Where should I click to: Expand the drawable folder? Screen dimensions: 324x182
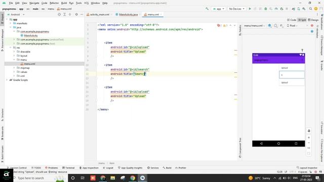click(14, 52)
